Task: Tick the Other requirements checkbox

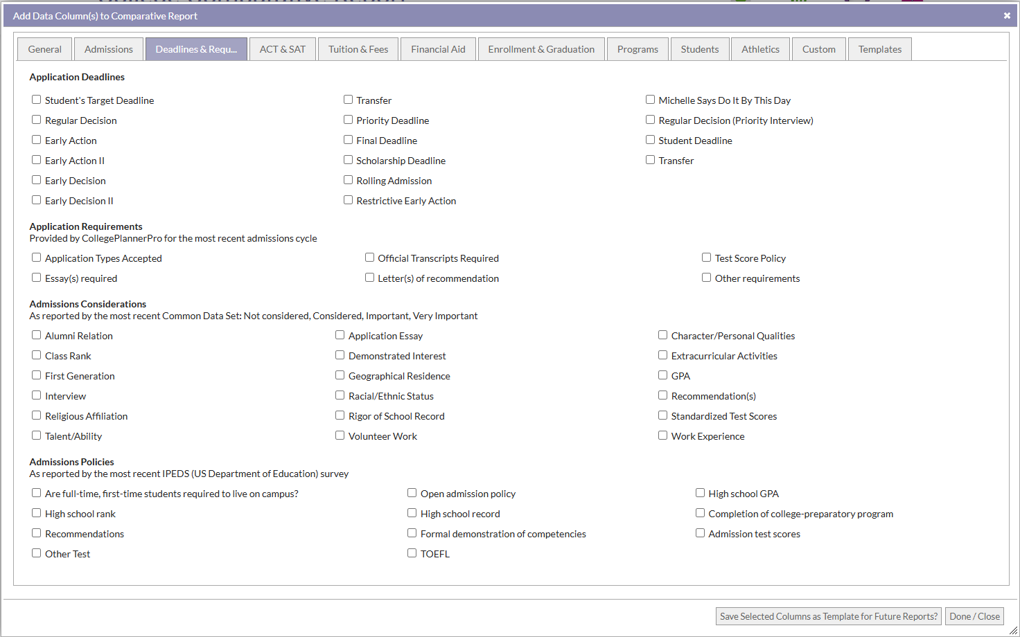Action: pos(706,278)
